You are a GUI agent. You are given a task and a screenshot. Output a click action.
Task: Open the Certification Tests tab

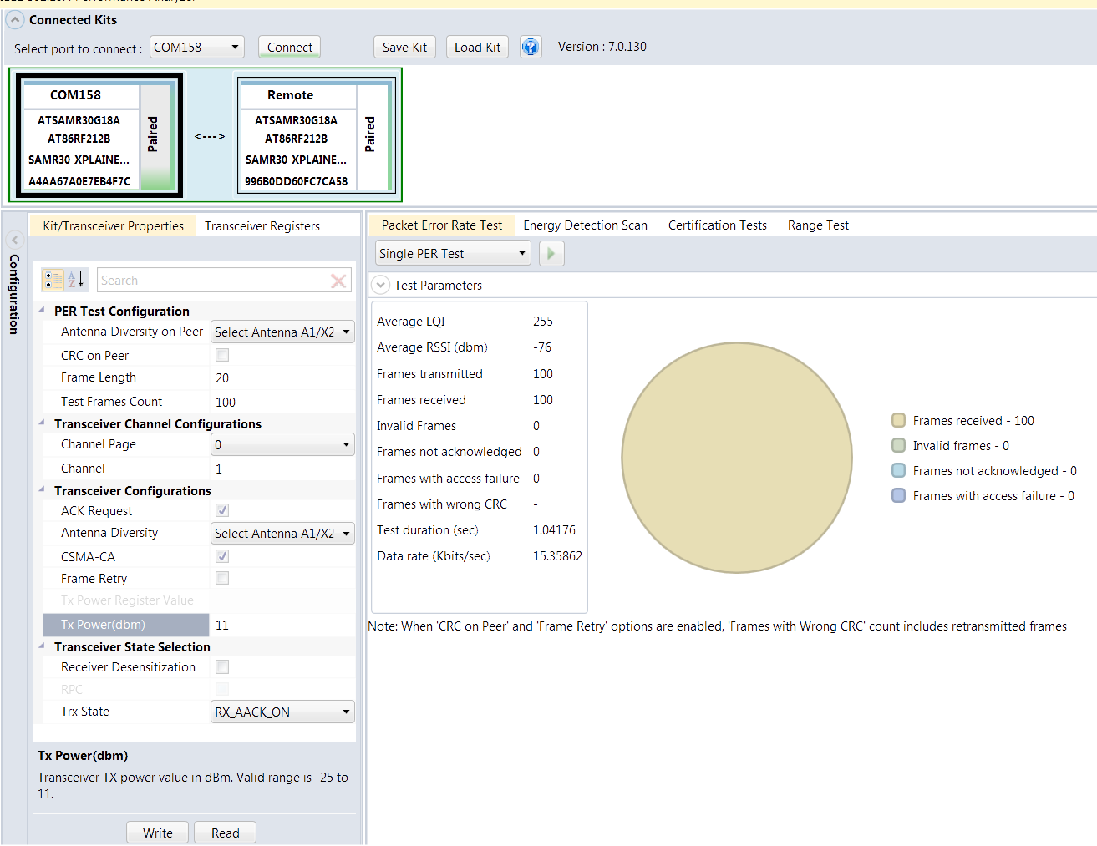pyautogui.click(x=718, y=225)
